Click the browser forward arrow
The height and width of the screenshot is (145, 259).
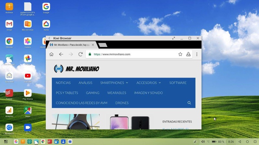pos(71,54)
